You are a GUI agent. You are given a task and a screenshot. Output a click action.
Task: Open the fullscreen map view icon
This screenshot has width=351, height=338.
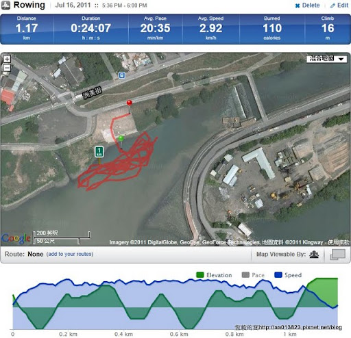pyautogui.click(x=337, y=255)
